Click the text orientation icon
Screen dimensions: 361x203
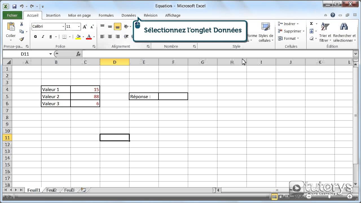tap(126, 27)
